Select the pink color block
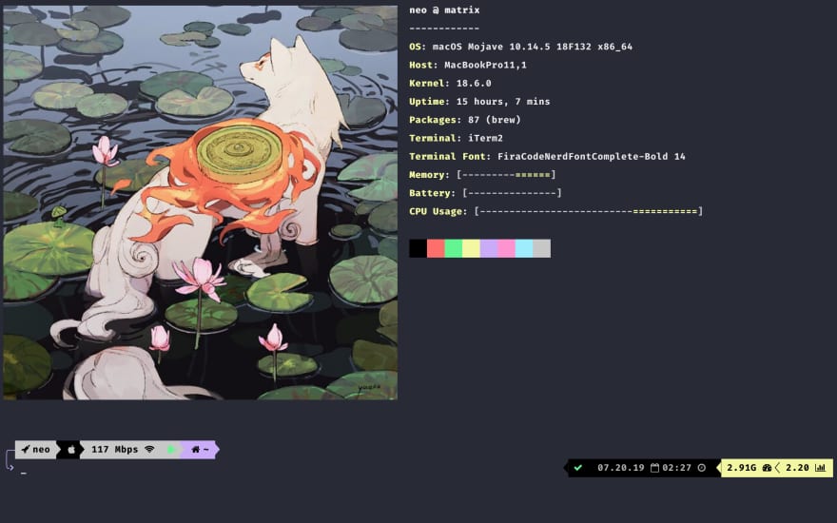 (x=506, y=248)
